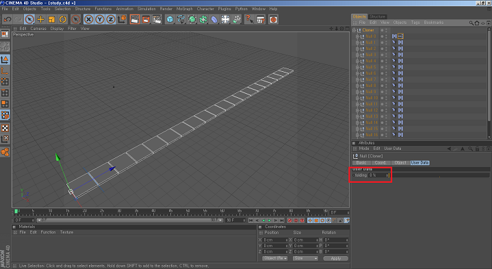492x269 pixels.
Task: Open the spline objects icon
Action: tap(181, 19)
